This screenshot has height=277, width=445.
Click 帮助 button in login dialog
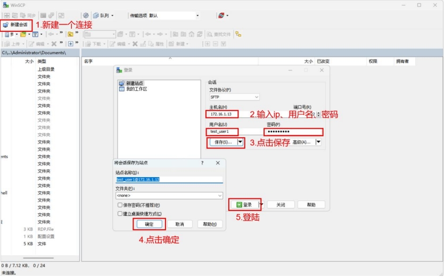[x=311, y=205]
